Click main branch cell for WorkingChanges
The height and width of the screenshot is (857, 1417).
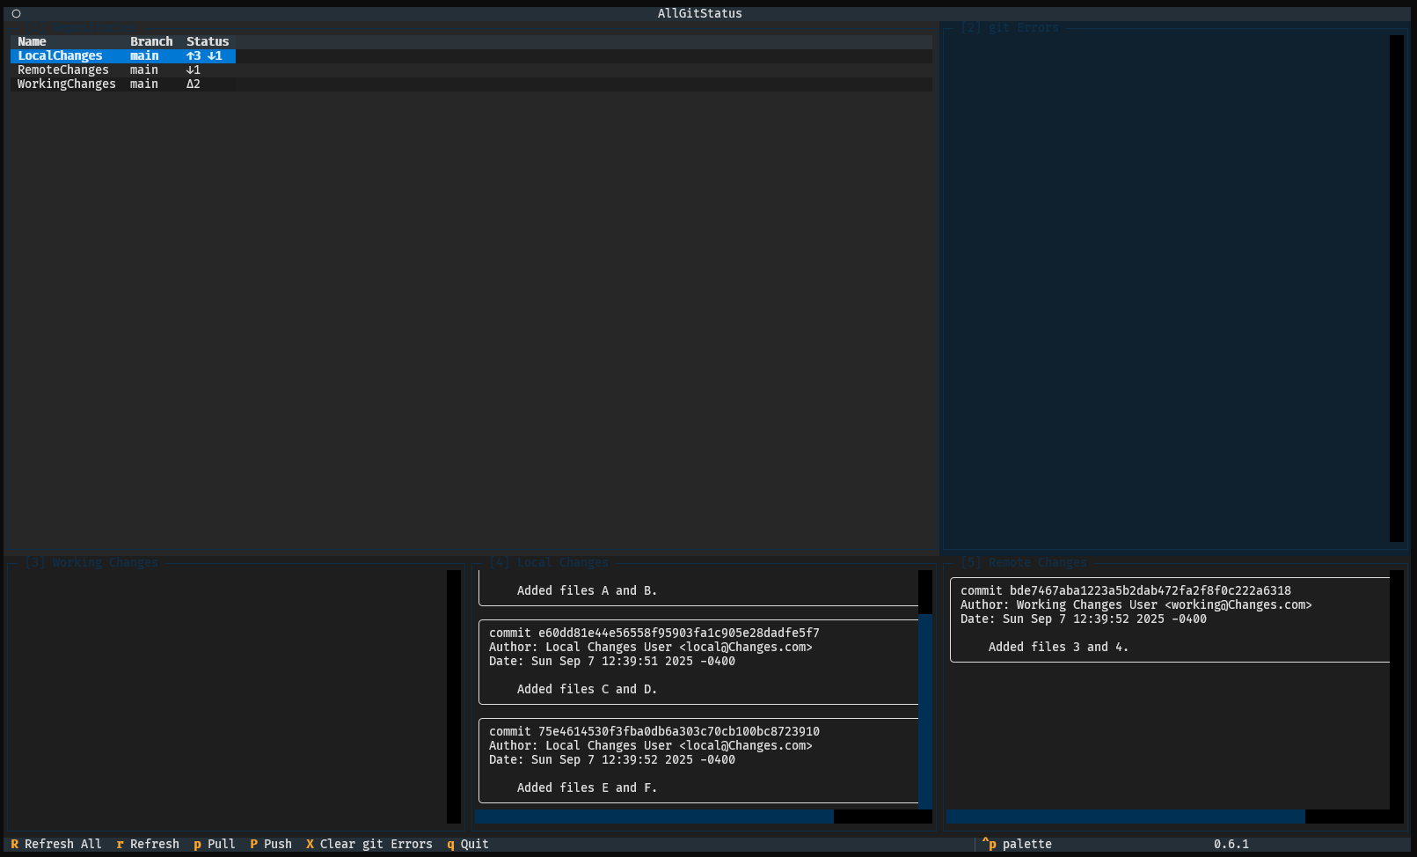(x=144, y=84)
